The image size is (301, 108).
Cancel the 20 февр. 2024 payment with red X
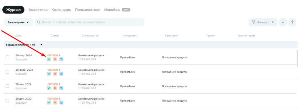tap(55, 74)
